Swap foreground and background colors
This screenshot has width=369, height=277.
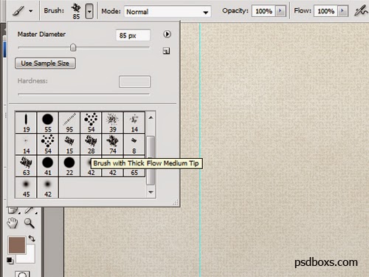click(32, 239)
